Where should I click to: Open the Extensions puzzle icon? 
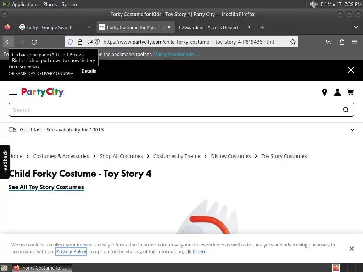point(342,42)
